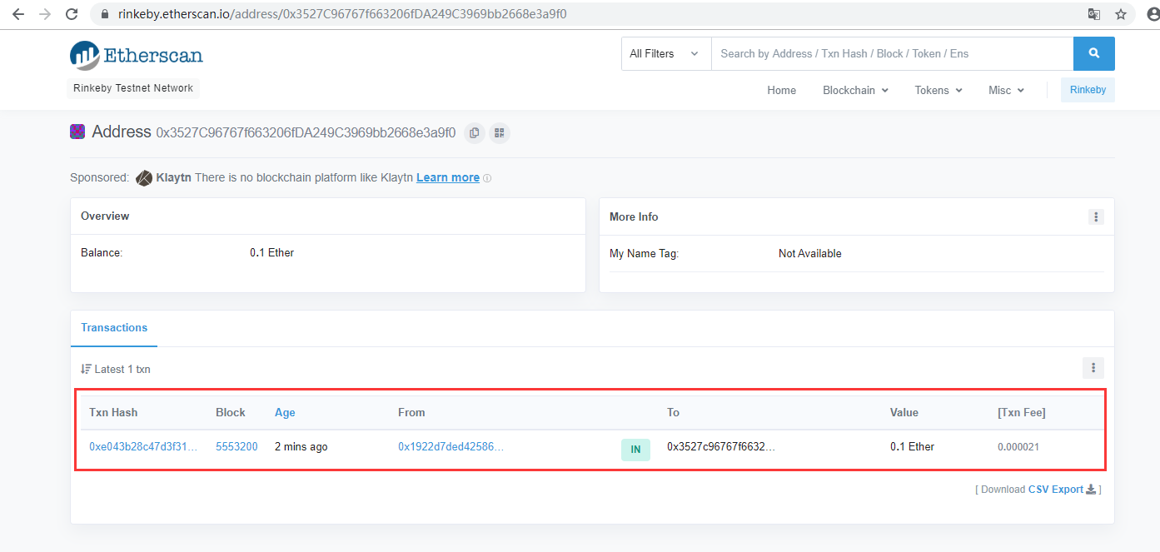The height and width of the screenshot is (552, 1160).
Task: Focus the address search input field
Action: click(892, 53)
